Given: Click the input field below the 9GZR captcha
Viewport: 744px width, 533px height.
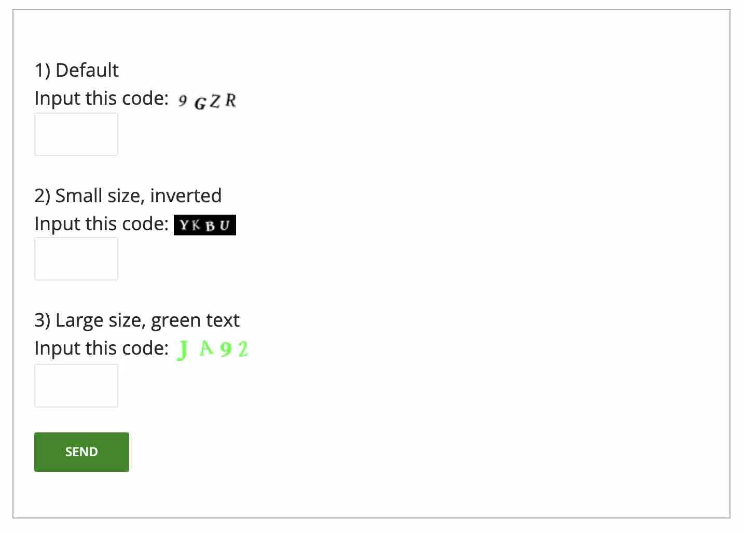Looking at the screenshot, I should (x=76, y=134).
